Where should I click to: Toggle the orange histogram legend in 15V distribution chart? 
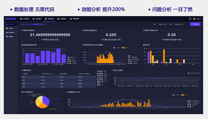(123, 47)
